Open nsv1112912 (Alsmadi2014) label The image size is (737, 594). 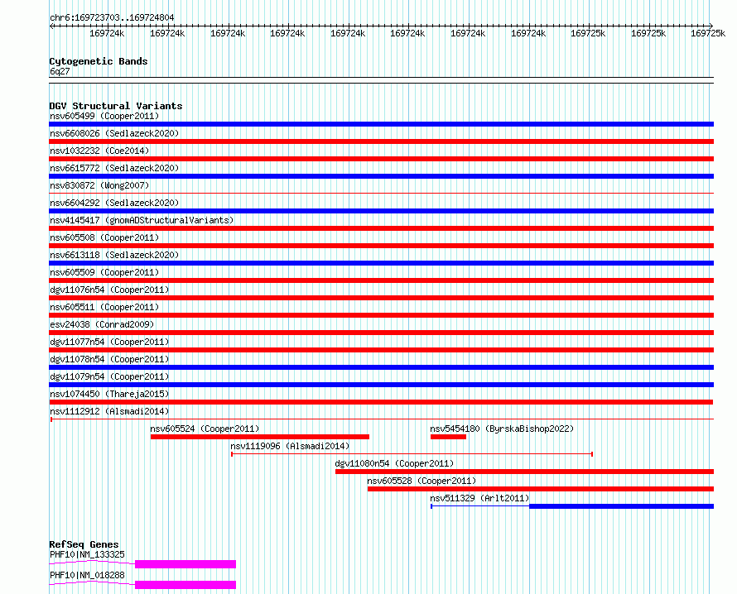pyautogui.click(x=109, y=411)
